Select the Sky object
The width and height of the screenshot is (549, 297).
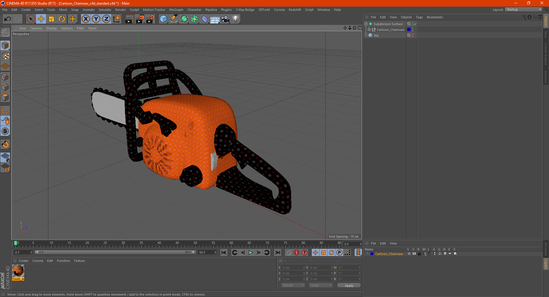(376, 35)
